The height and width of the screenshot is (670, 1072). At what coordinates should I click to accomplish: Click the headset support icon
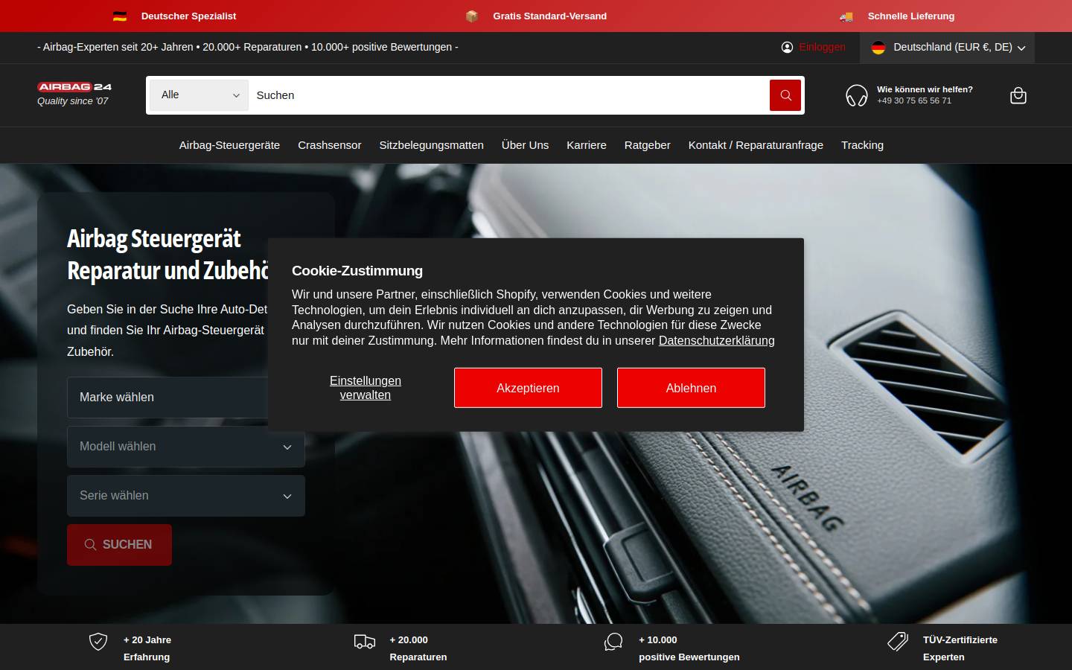coord(857,95)
